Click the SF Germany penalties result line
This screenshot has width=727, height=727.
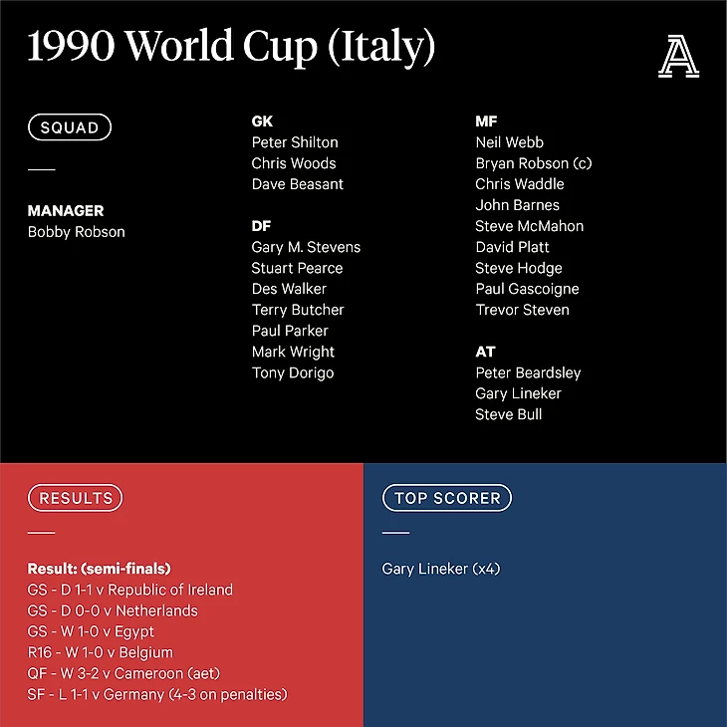click(x=157, y=694)
